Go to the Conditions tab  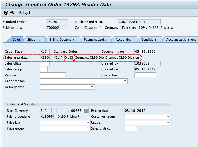click(x=149, y=39)
